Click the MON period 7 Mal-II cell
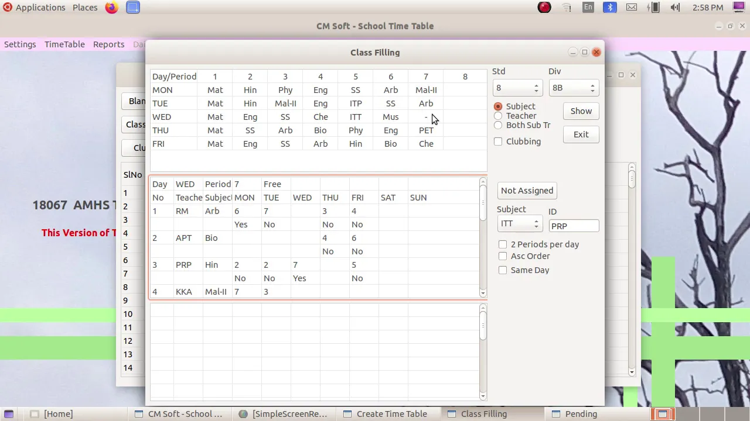The height and width of the screenshot is (421, 750). (426, 90)
